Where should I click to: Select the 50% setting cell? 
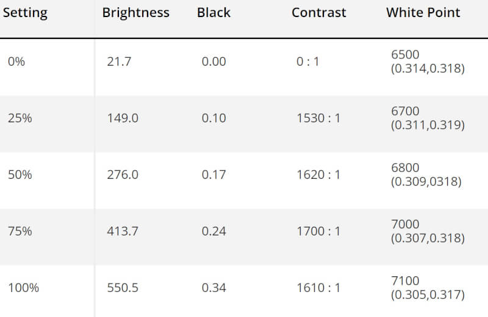tap(20, 175)
